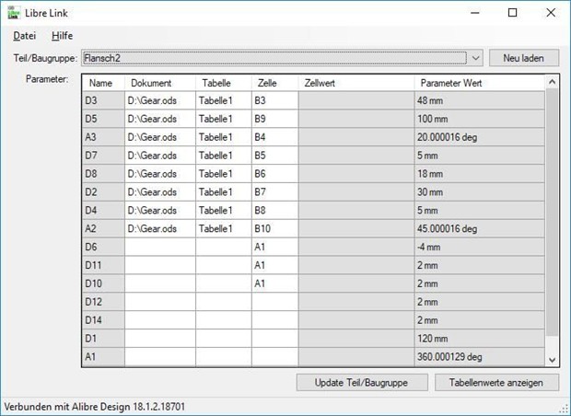Click the empty Dokument cell in row D12

tap(160, 302)
